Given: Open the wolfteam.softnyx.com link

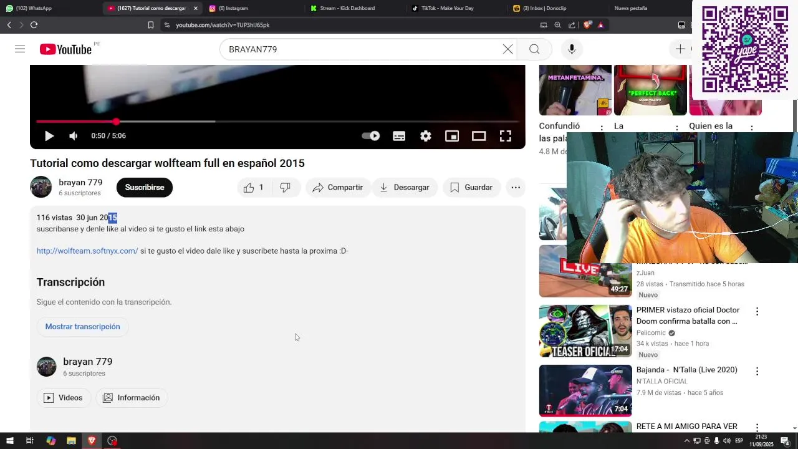Looking at the screenshot, I should pos(87,251).
